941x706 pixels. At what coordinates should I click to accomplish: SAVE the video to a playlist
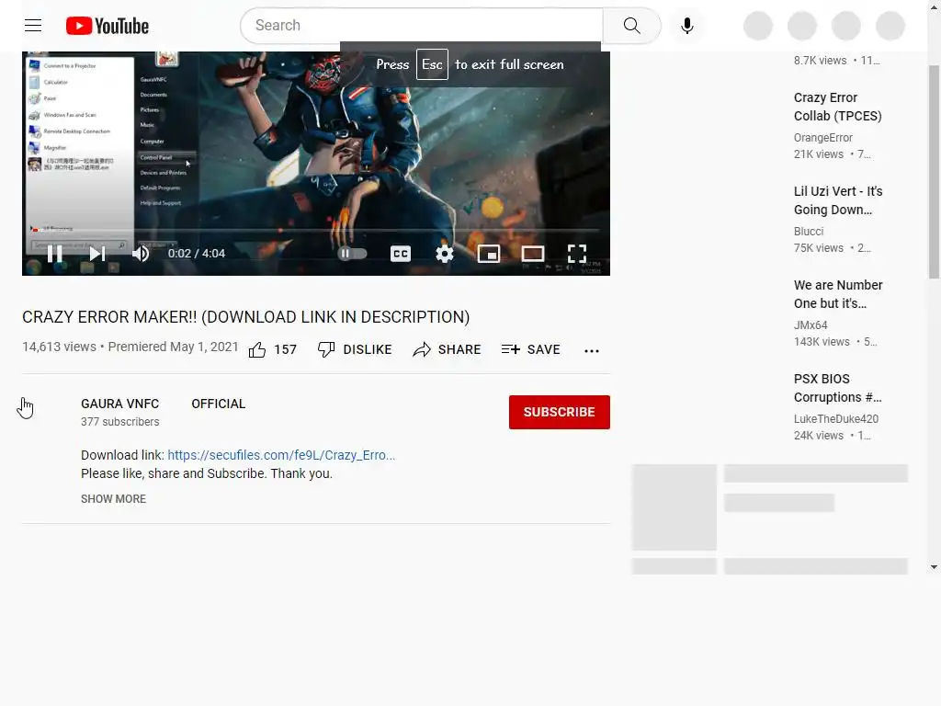pyautogui.click(x=530, y=349)
